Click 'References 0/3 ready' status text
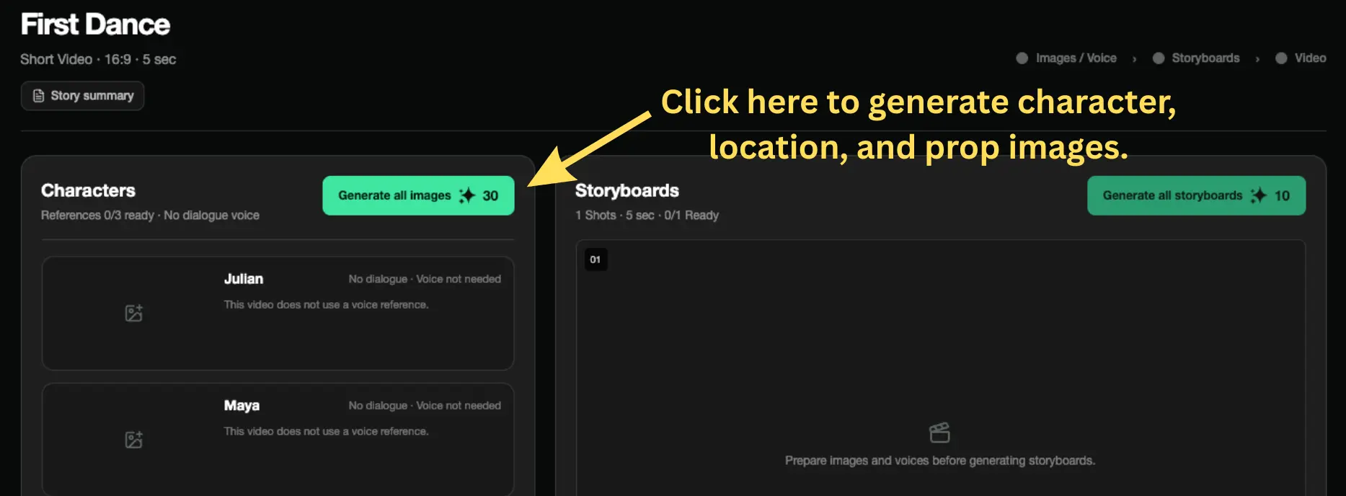This screenshot has width=1346, height=496. coord(97,215)
